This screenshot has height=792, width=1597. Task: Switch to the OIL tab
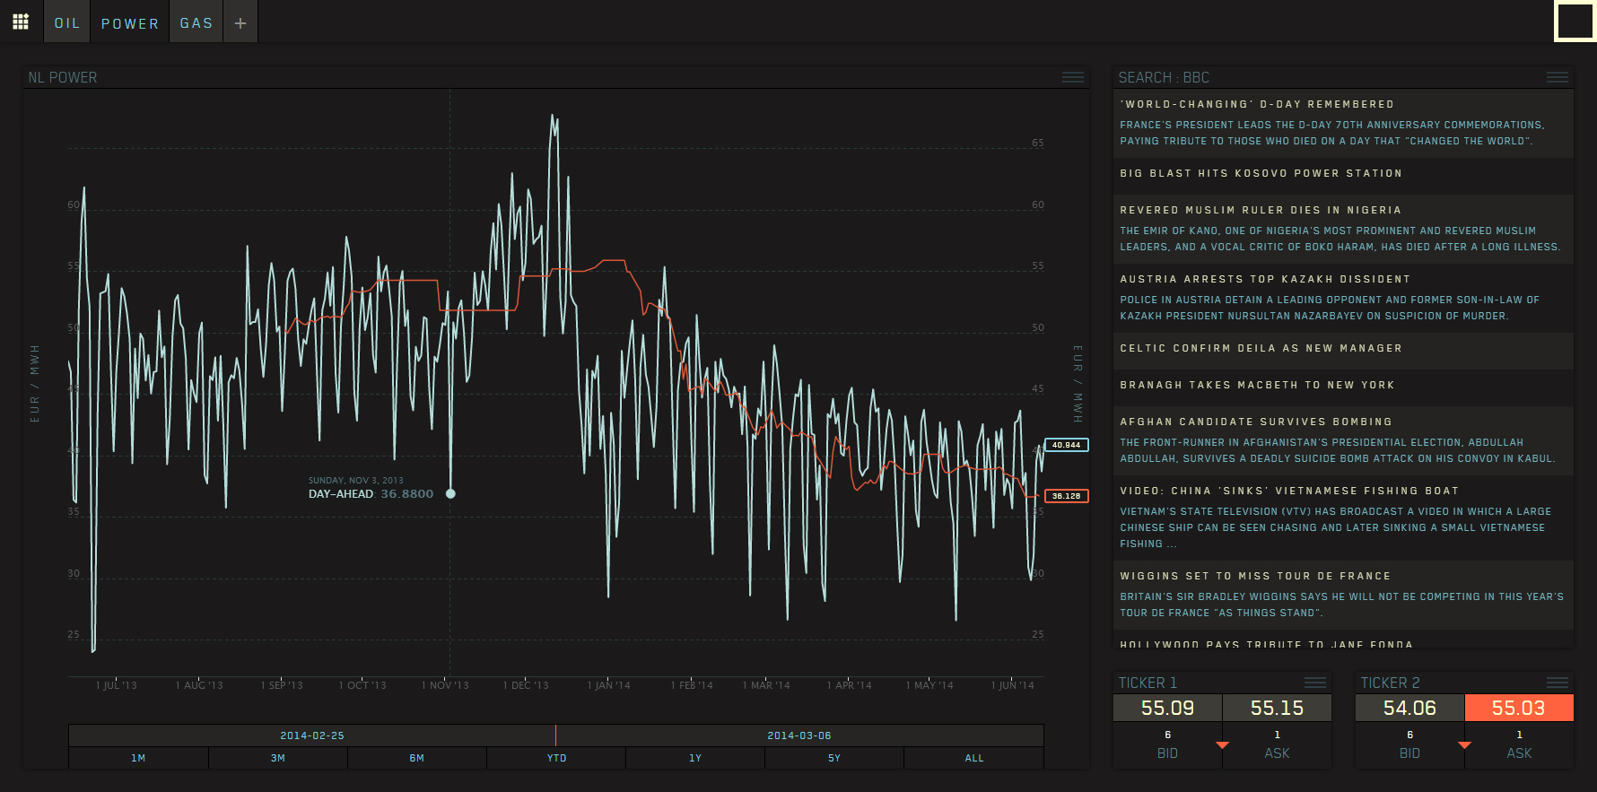67,23
